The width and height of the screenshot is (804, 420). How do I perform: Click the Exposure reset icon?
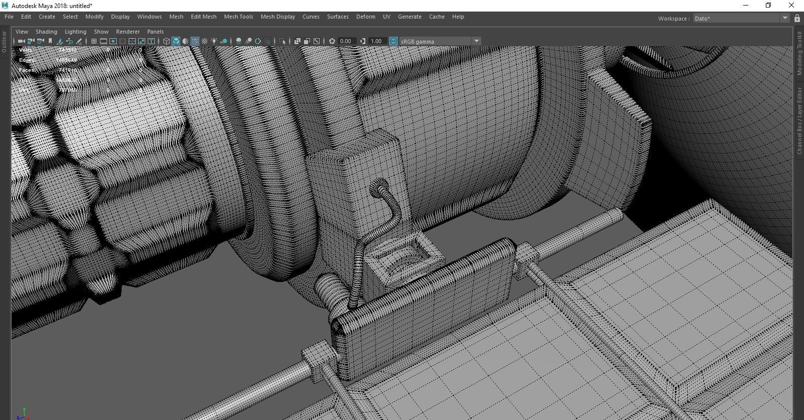332,41
